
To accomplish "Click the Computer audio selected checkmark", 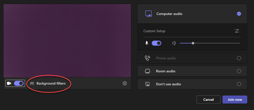I will click(239, 14).
